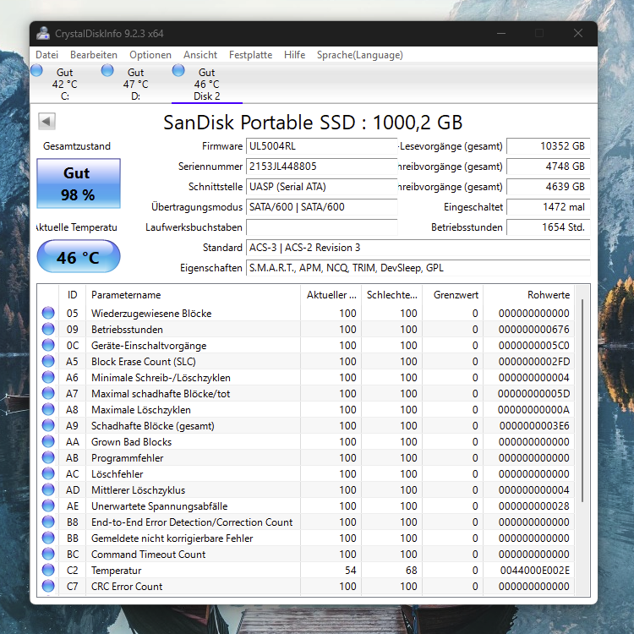Click status orb of row 05 Wiederzugewiesene Blöcke
The height and width of the screenshot is (634, 634).
48,313
